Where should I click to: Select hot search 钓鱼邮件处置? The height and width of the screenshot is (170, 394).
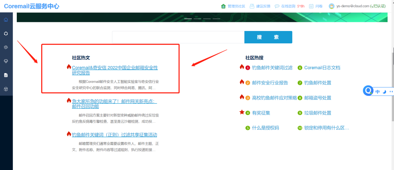[x=318, y=83]
